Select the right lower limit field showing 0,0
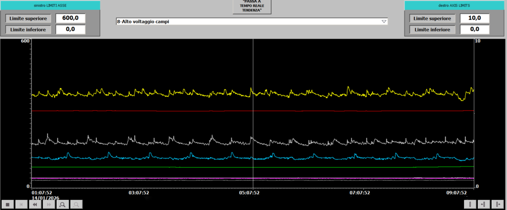 click(x=475, y=30)
